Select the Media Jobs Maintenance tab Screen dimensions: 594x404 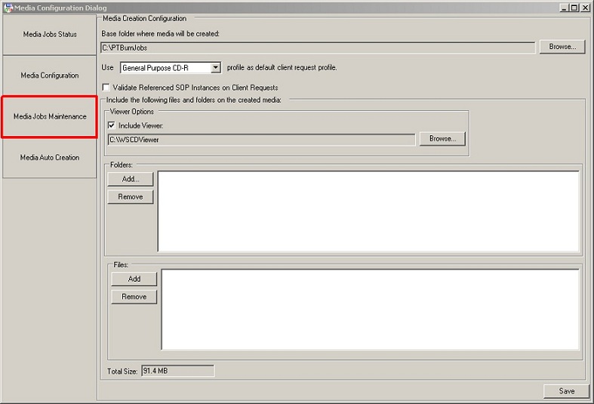[50, 116]
